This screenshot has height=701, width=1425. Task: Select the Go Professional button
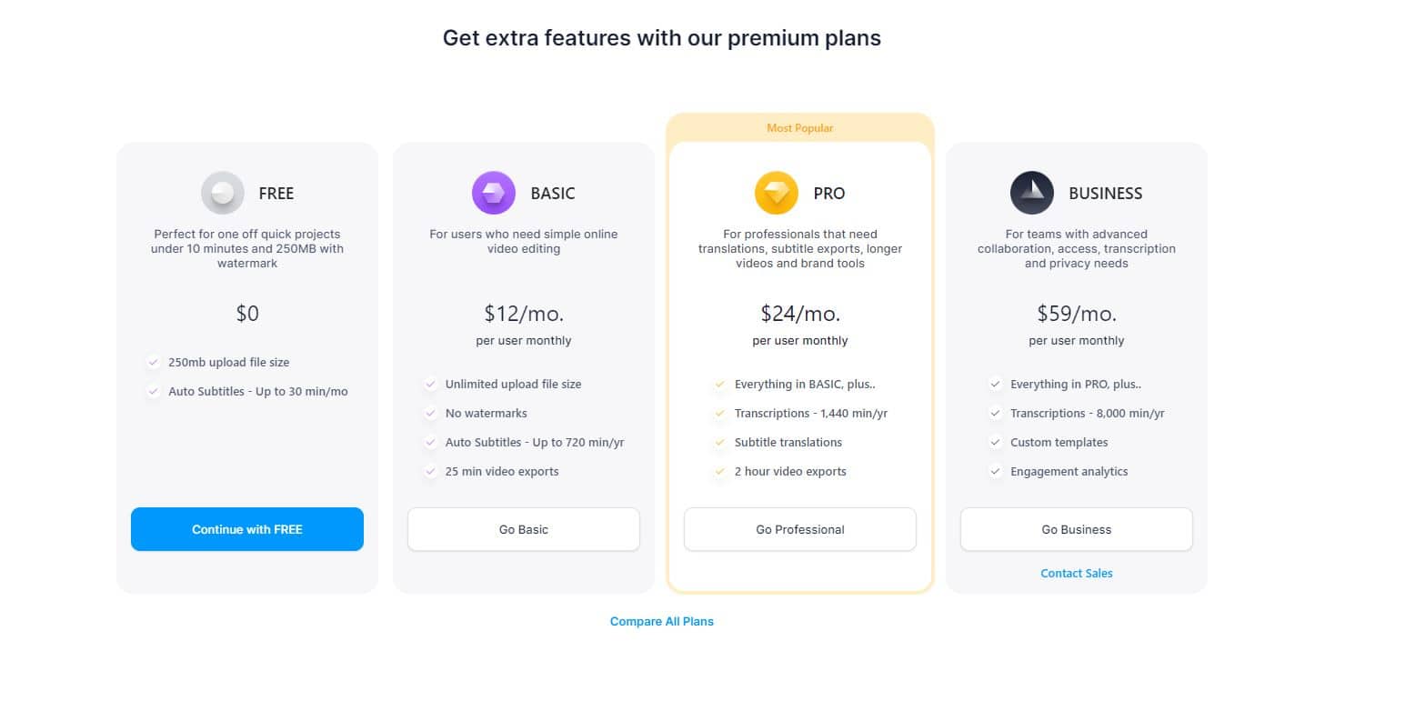click(800, 529)
